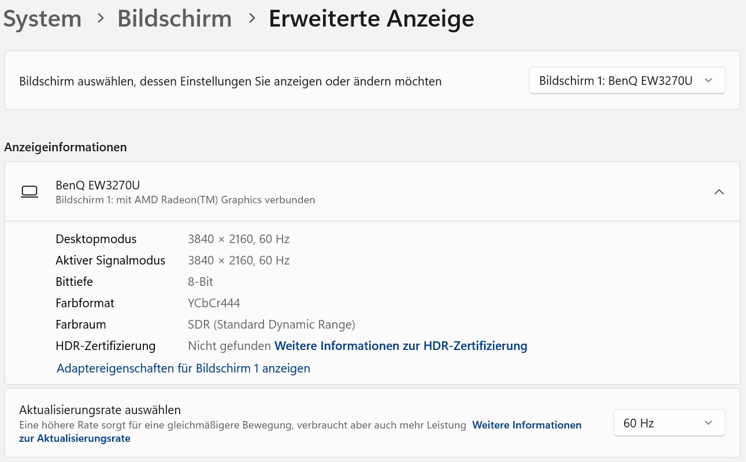Open Weitere Informationen zur HDR-Zertifizierung link
The width and height of the screenshot is (746, 462).
tap(401, 346)
